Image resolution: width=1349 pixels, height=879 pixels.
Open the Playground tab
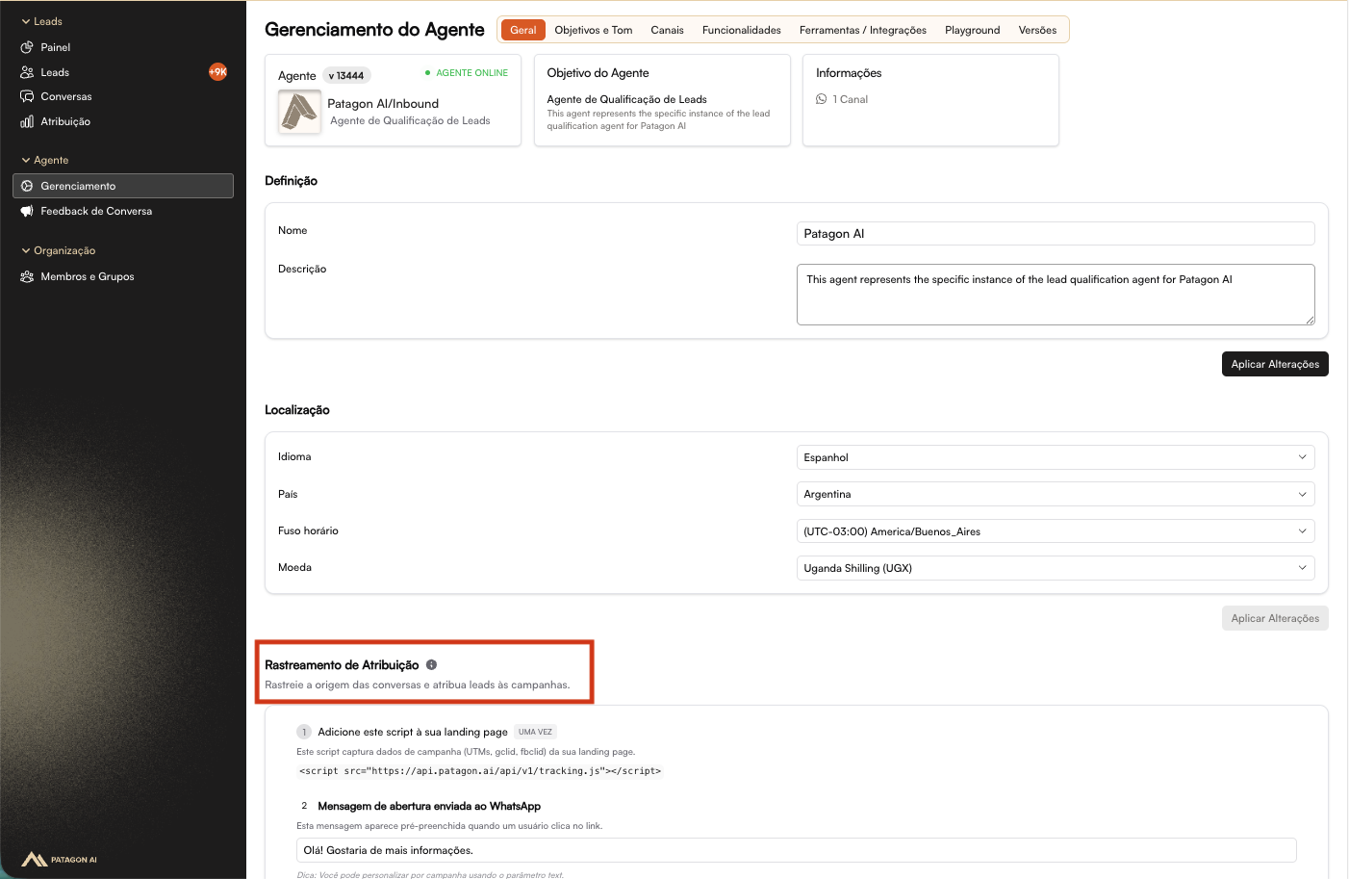972,30
